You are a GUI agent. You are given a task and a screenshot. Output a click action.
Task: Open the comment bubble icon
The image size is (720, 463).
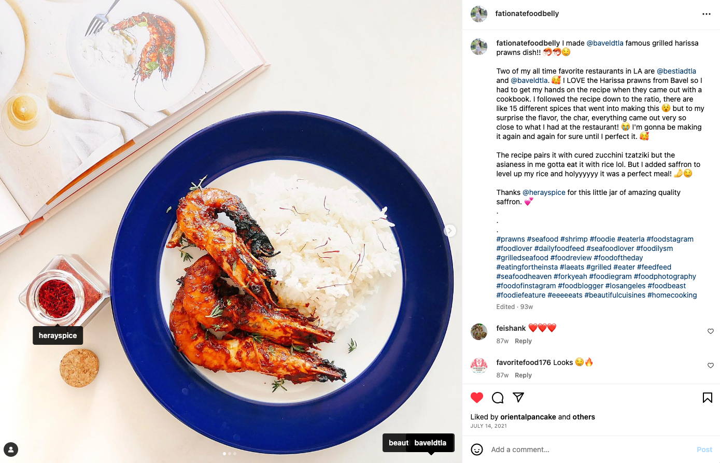pos(498,398)
